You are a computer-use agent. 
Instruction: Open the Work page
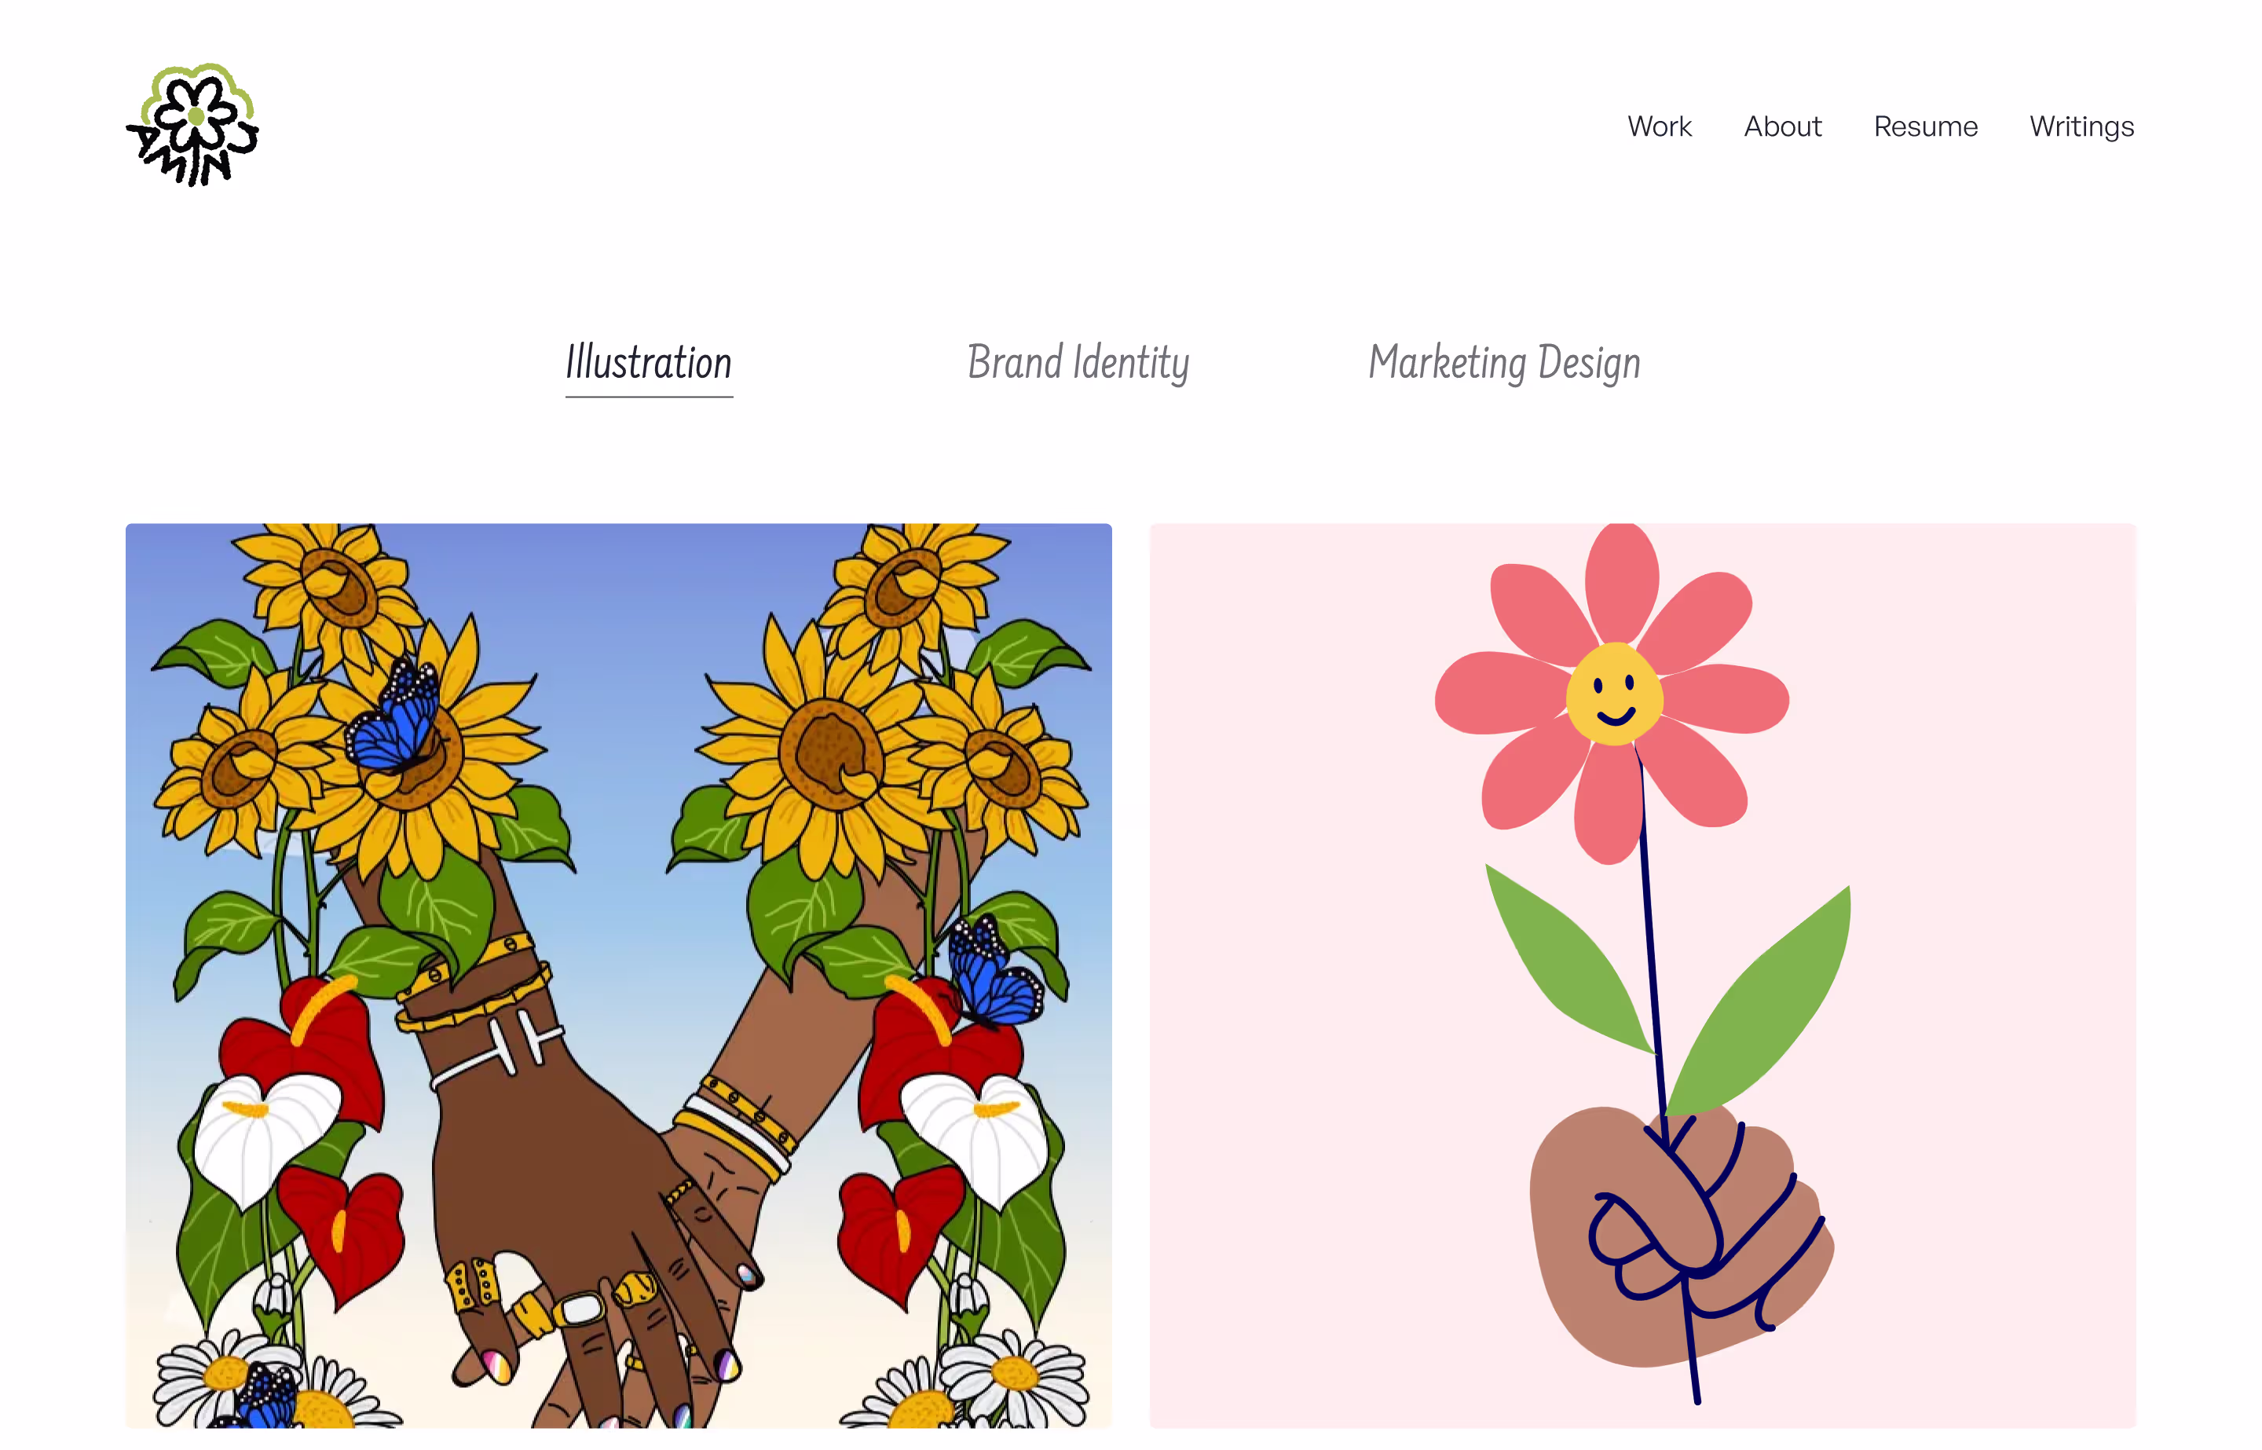(1659, 126)
